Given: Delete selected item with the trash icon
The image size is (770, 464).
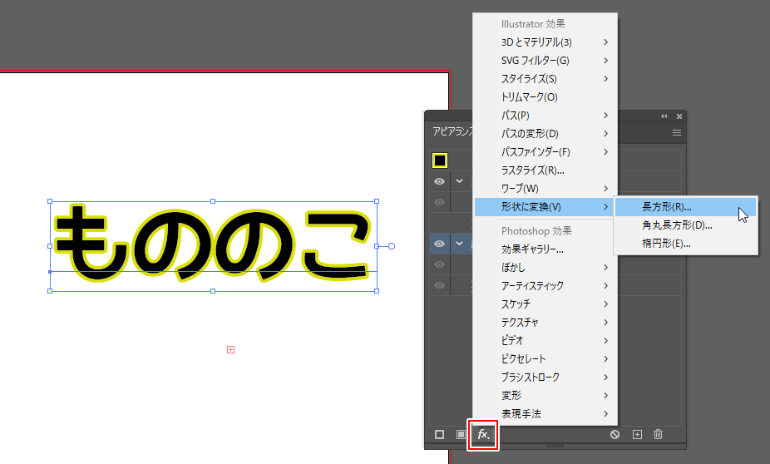Looking at the screenshot, I should pyautogui.click(x=659, y=434).
